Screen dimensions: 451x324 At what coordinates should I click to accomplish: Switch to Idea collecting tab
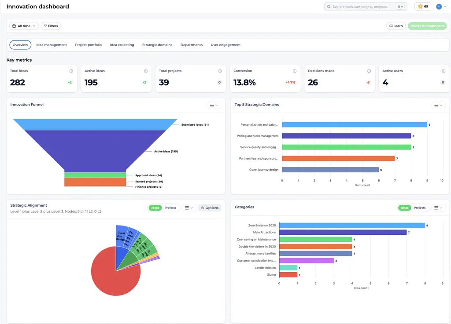[x=122, y=45]
